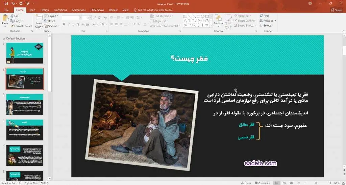Open the View tab
The height and width of the screenshot is (185, 346).
point(126,10)
